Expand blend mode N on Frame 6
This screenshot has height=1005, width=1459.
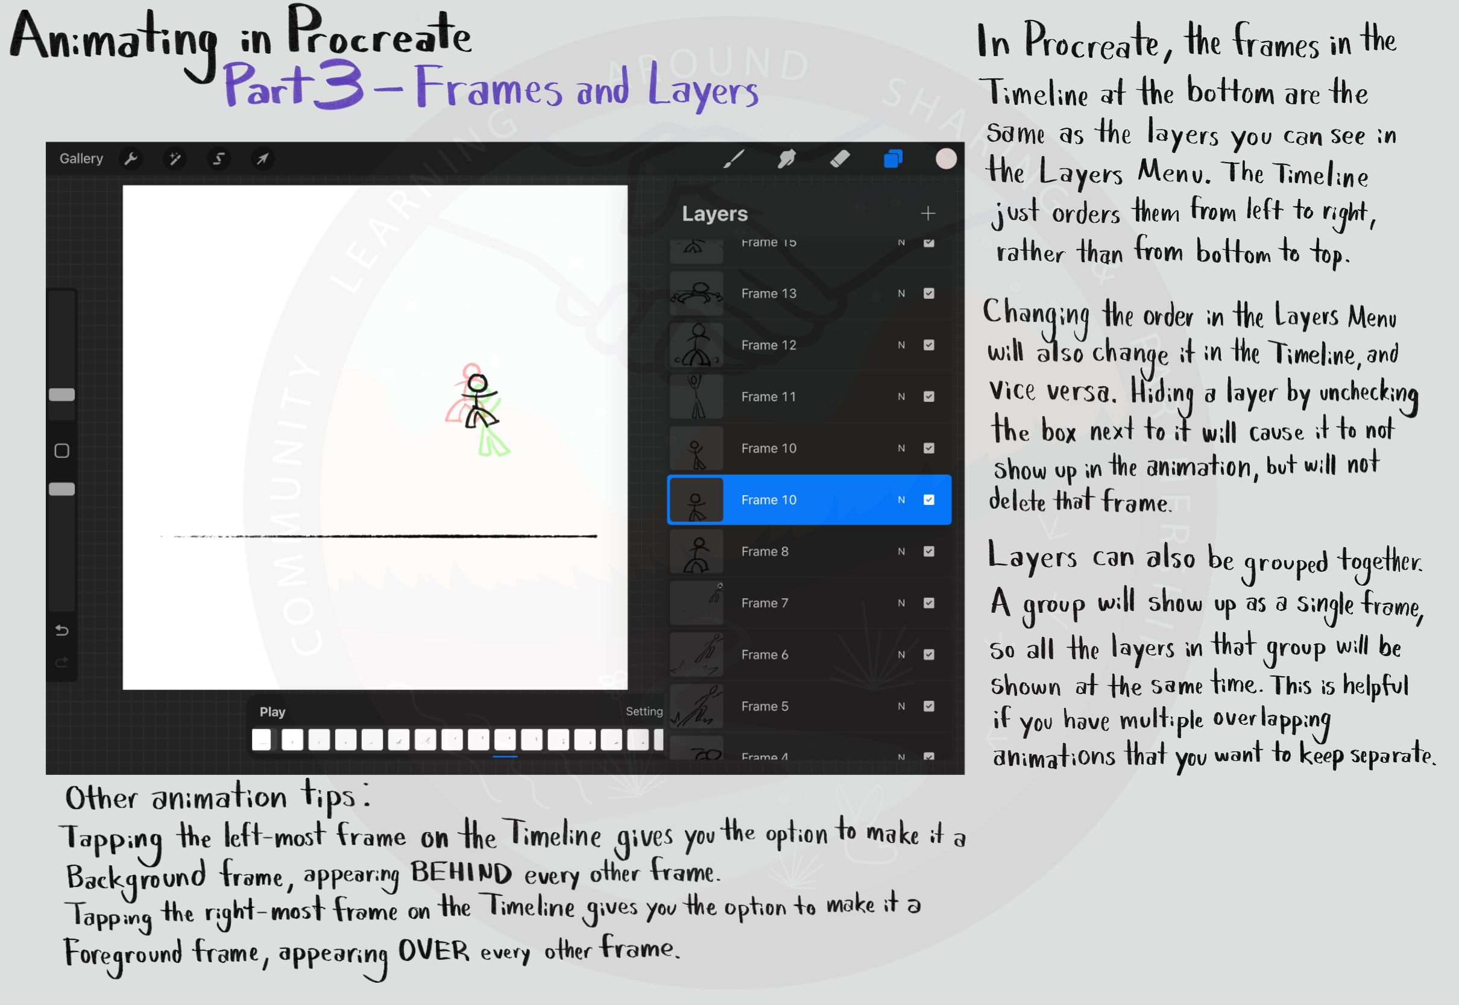pos(901,655)
